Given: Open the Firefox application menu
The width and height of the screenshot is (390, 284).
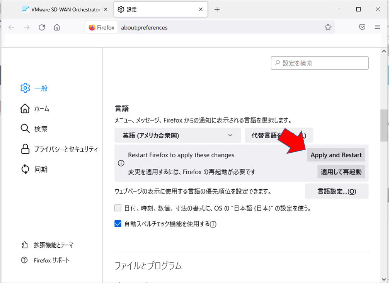Looking at the screenshot, I should (377, 27).
